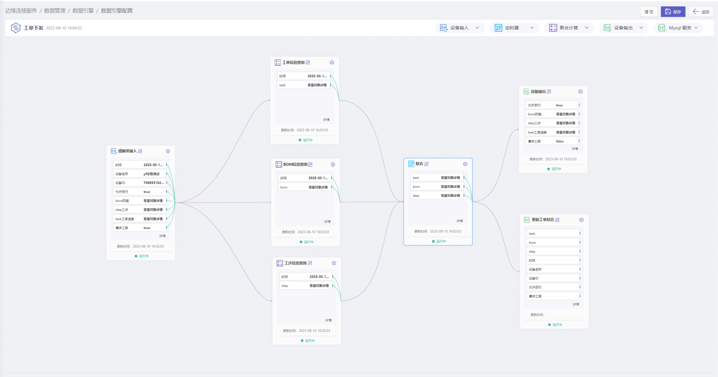Screen dimensions: 718x377
Task: Click the 设备输入 toolbar icon
Action: point(444,28)
